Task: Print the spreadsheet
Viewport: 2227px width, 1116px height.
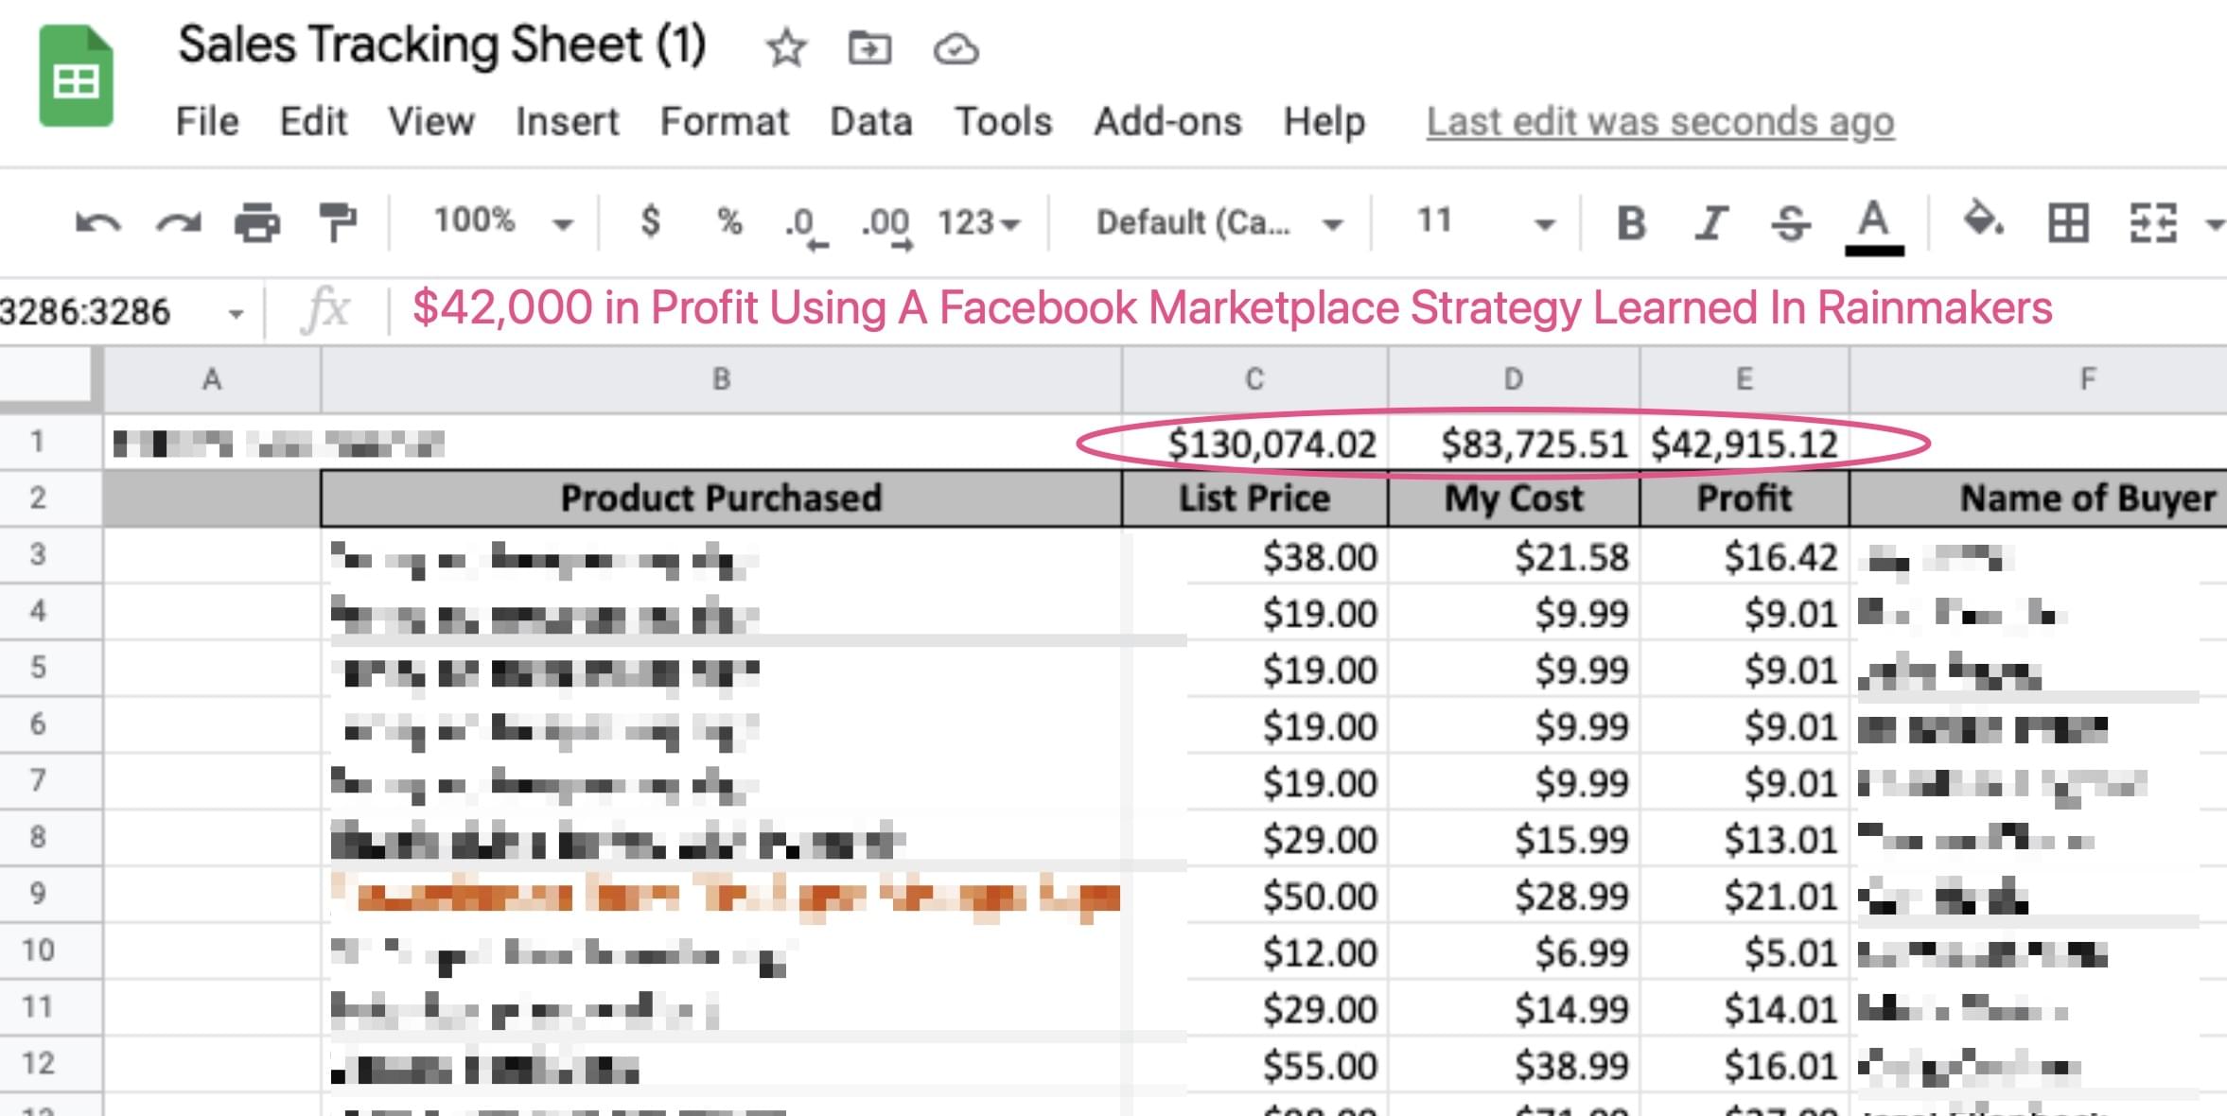Action: click(x=257, y=223)
